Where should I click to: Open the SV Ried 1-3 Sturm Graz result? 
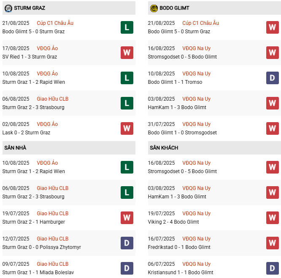[x=30, y=57]
